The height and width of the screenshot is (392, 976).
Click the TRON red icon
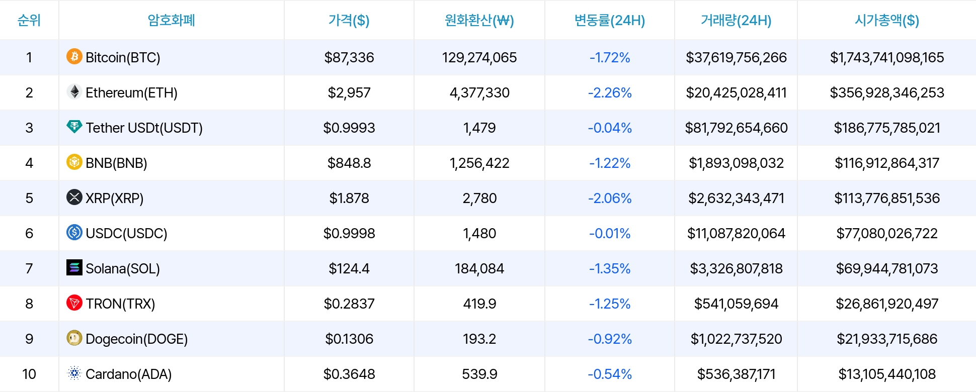(74, 303)
